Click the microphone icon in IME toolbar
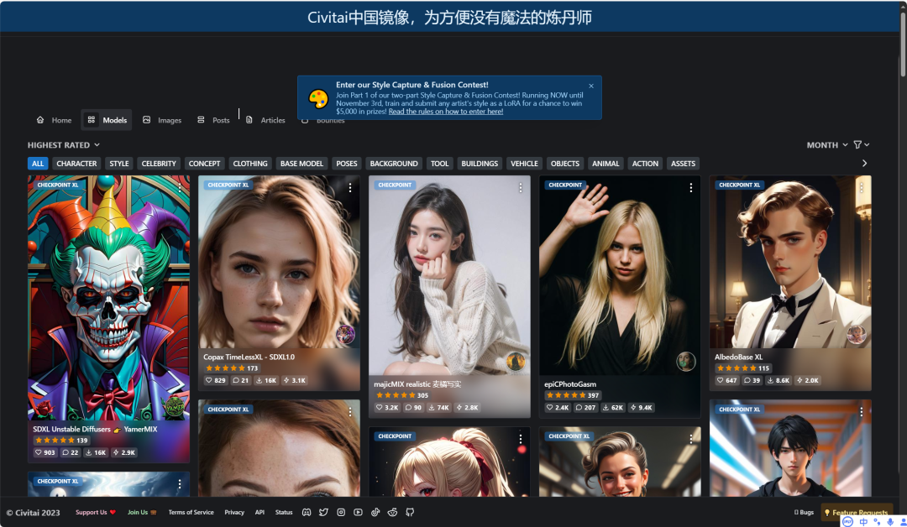 890,522
